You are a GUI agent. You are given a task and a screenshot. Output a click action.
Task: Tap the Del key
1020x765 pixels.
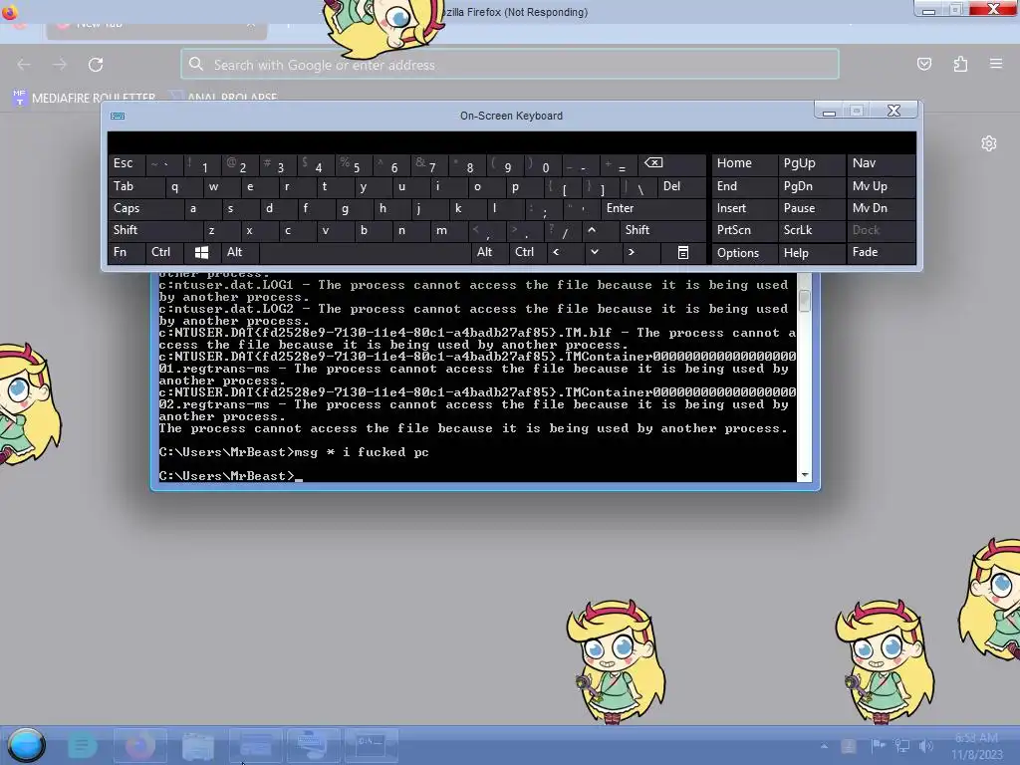point(680,186)
